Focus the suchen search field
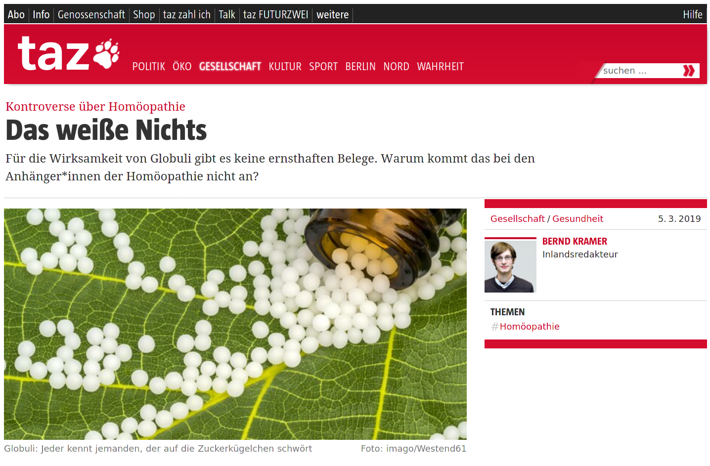The image size is (710, 466). (640, 71)
